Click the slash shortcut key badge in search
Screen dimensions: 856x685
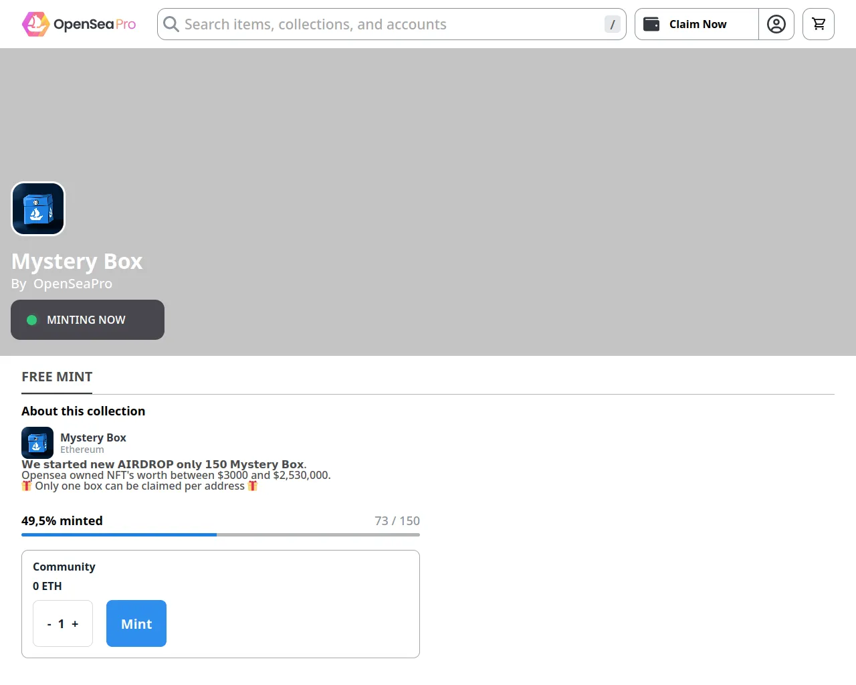tap(613, 24)
